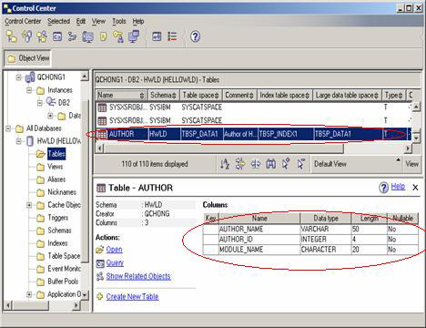This screenshot has height=328, width=426.
Task: Click the first network tree toolbar icon
Action: coord(12,36)
